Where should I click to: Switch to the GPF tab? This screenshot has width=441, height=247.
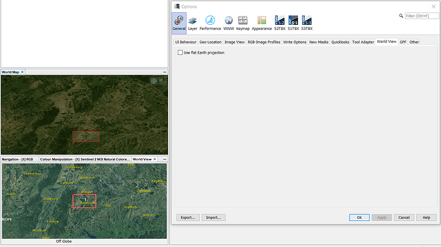(403, 42)
